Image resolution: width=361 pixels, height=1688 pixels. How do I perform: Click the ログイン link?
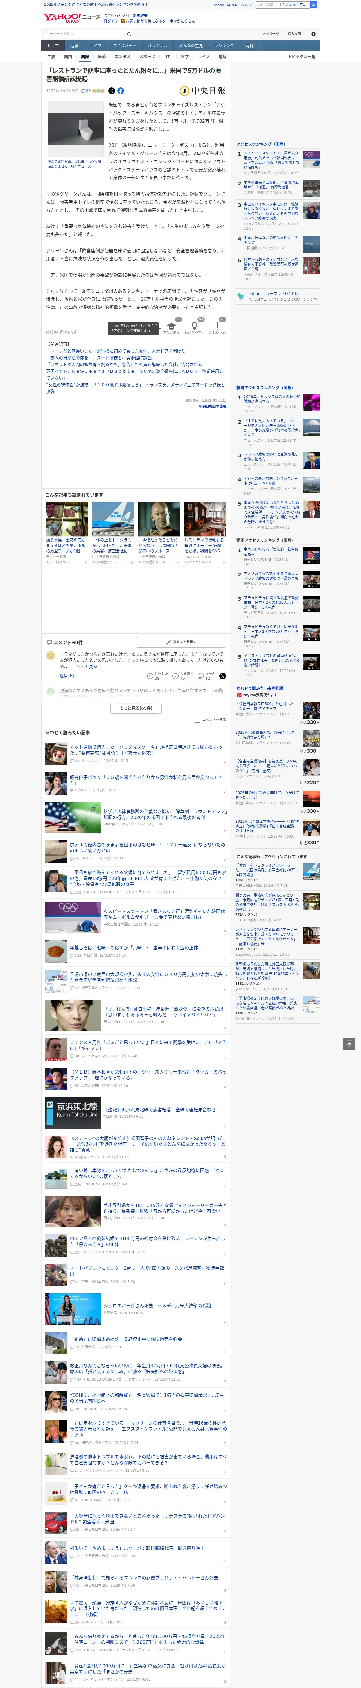(111, 21)
